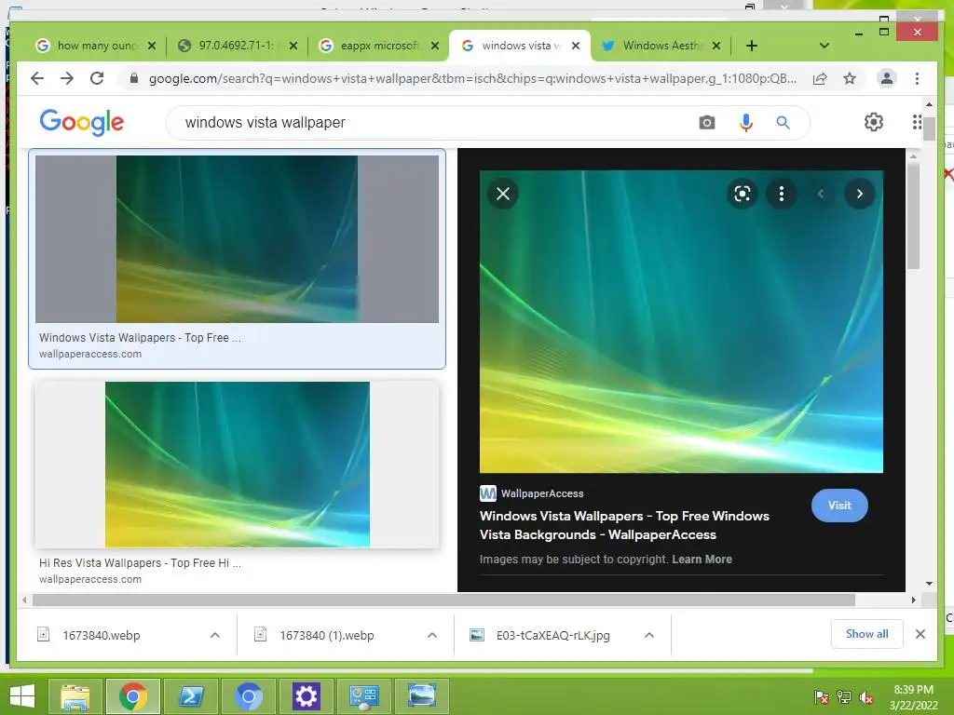Share this page from the address bar
Screen dimensions: 954x715
(820, 78)
